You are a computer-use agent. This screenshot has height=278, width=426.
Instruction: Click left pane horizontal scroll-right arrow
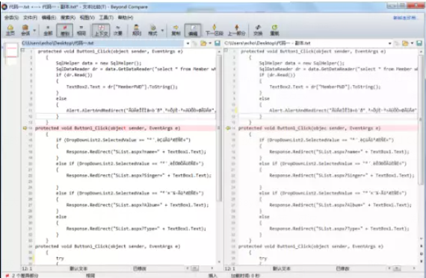212,268
